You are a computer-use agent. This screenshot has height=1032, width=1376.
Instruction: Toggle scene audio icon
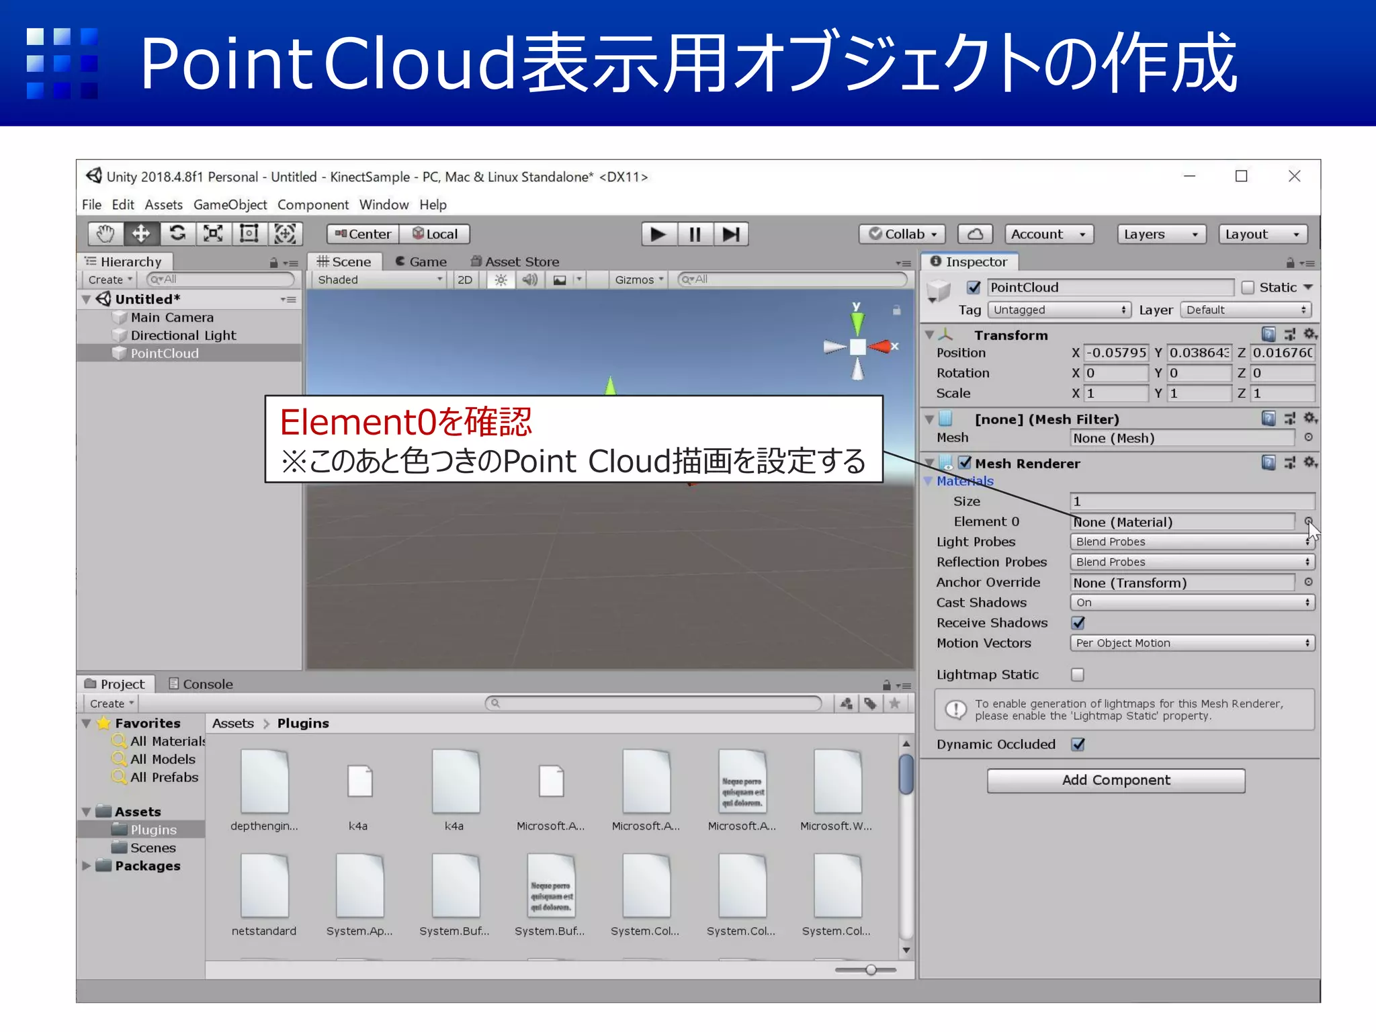[530, 279]
